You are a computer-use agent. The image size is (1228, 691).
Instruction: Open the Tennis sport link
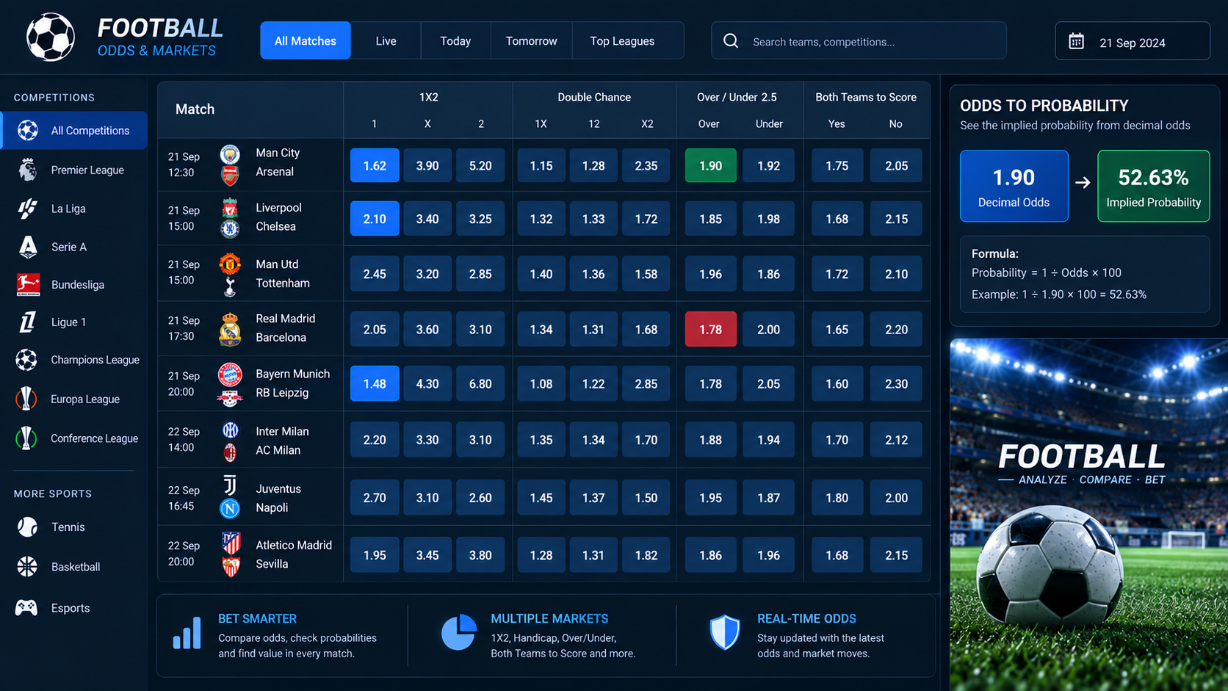coord(73,527)
